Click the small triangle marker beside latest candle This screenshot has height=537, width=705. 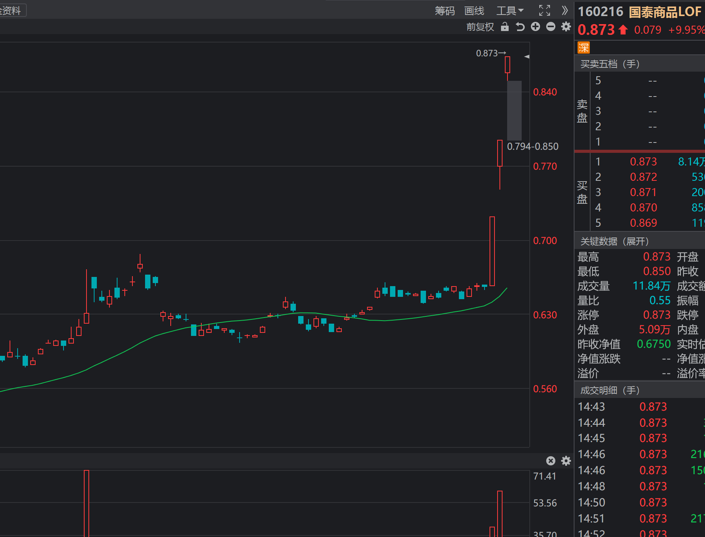click(x=527, y=57)
